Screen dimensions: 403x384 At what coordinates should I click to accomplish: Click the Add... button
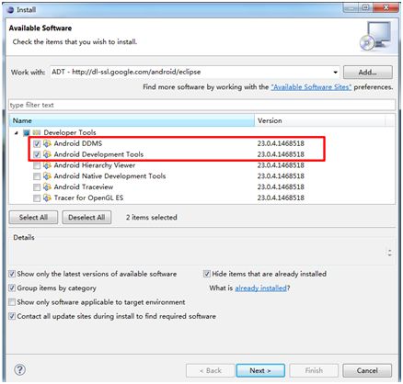tap(368, 73)
